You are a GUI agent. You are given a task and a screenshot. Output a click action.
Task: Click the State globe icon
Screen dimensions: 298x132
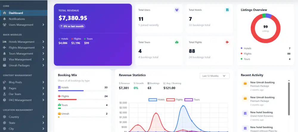[x=4, y=123]
